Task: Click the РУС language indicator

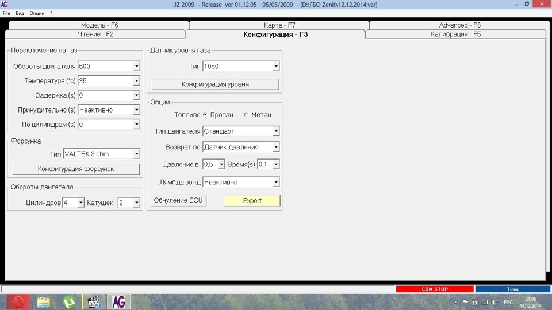Action: [508, 303]
